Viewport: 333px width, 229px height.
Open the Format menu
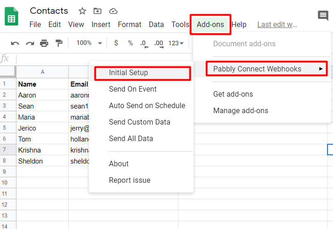pos(129,25)
